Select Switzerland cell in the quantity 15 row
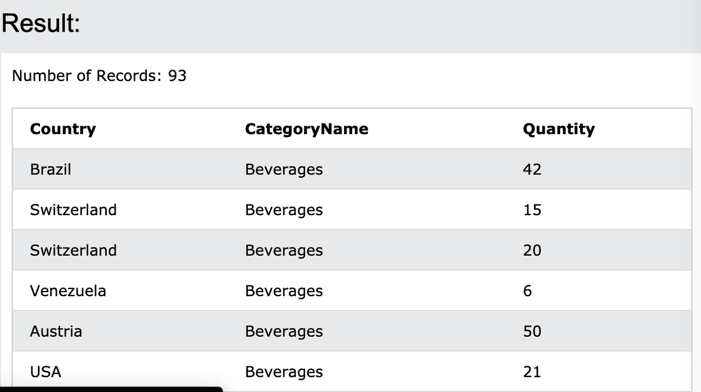 click(73, 210)
